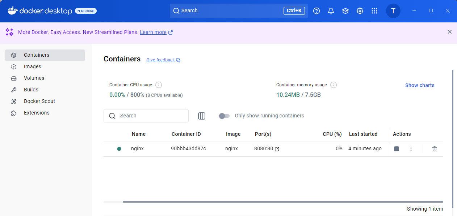Open the manage columns icon
The image size is (457, 216).
[x=202, y=116]
